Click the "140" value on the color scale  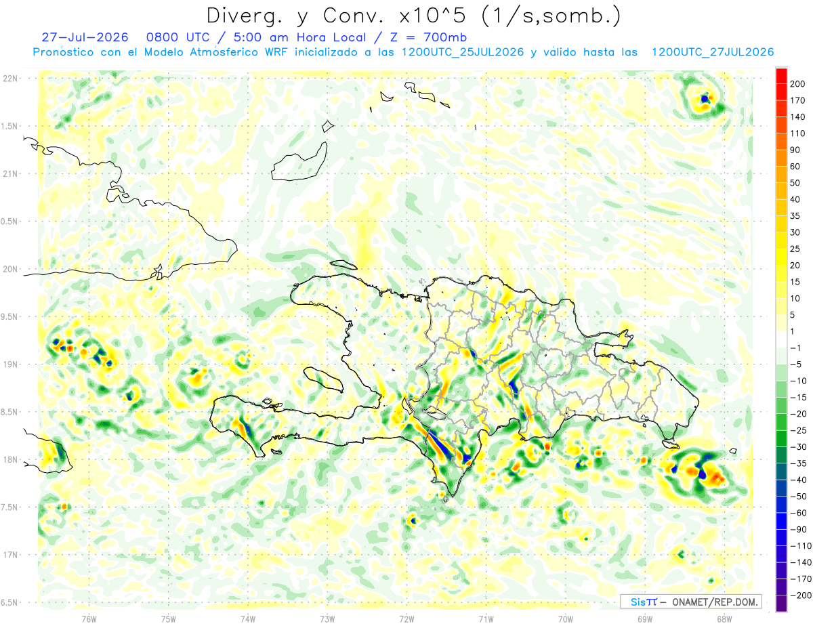click(797, 117)
